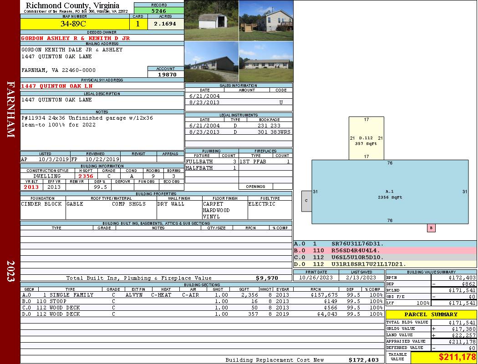The width and height of the screenshot is (478, 364).
Task: Click the red deeded owner name
Action: coord(76,38)
